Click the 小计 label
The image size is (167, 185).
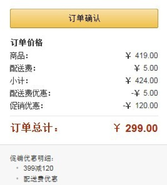point(19,81)
